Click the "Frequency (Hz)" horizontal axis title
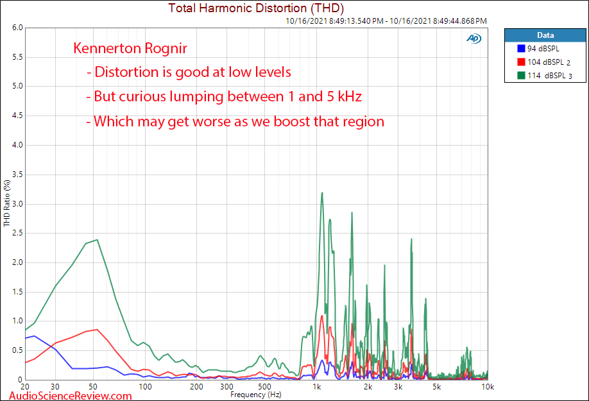The height and width of the screenshot is (401, 589). 256,395
